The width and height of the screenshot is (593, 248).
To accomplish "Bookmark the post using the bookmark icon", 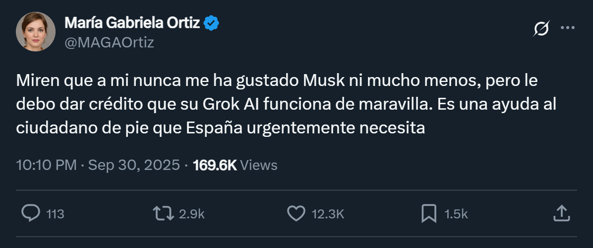I will point(428,213).
